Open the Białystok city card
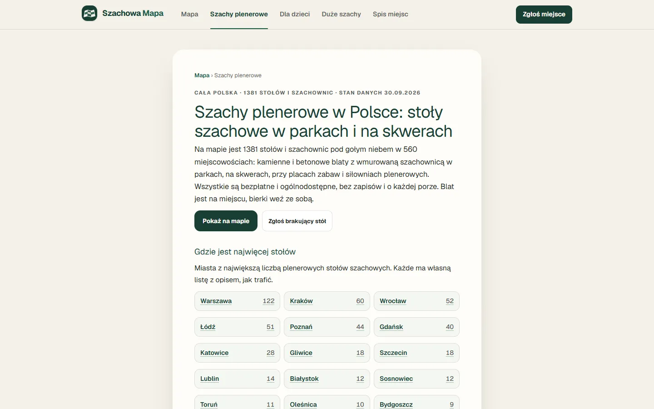 point(327,379)
